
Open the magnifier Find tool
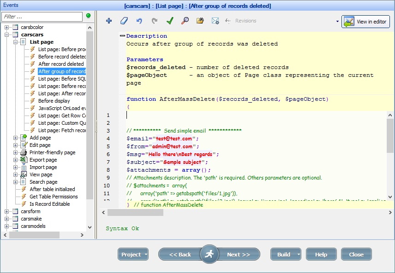[185, 21]
